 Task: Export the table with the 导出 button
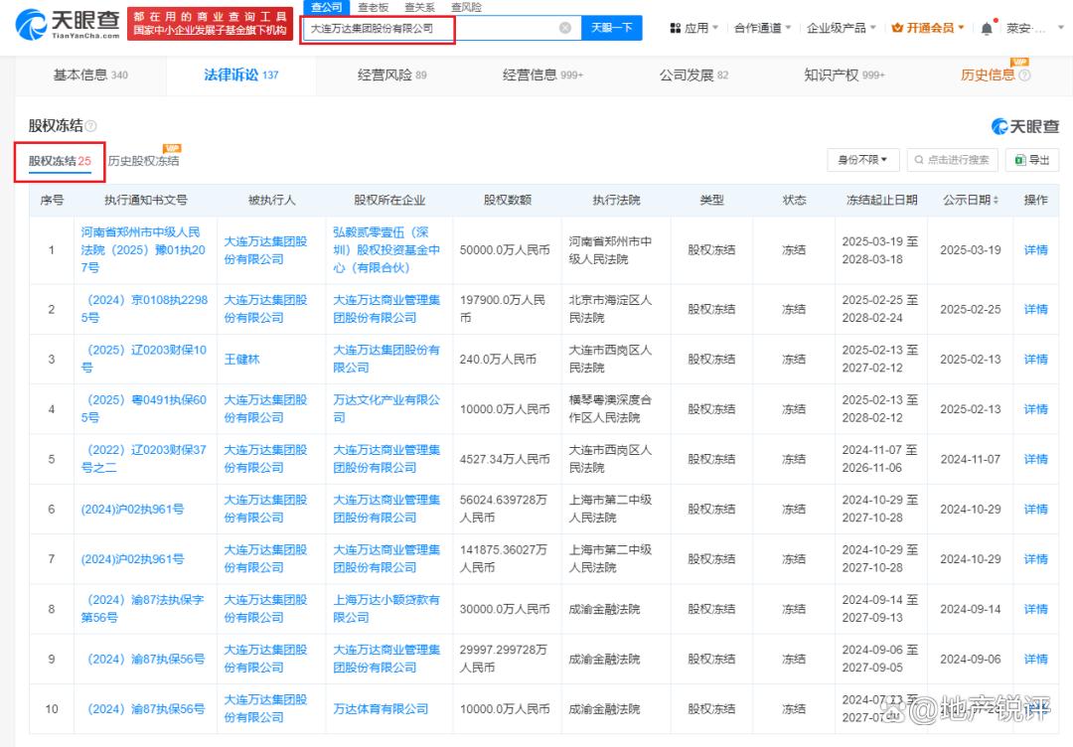pyautogui.click(x=1032, y=159)
